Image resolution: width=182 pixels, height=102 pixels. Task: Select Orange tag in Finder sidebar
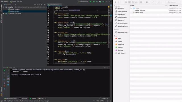click(x=119, y=44)
